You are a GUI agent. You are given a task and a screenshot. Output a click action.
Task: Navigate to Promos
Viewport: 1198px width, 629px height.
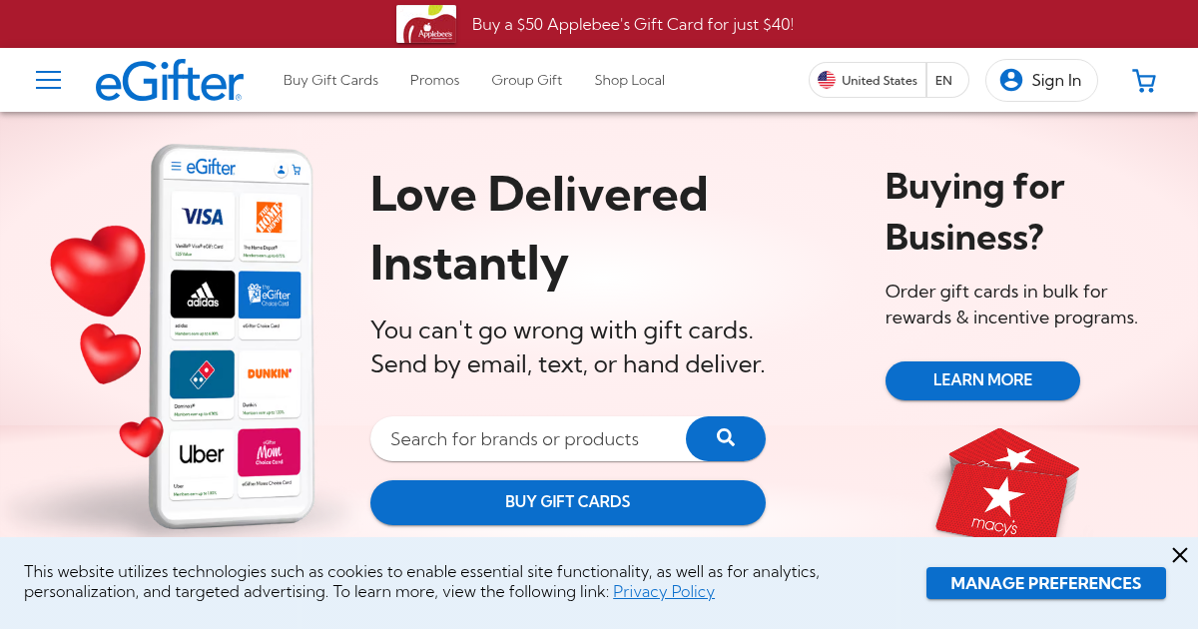coord(434,80)
